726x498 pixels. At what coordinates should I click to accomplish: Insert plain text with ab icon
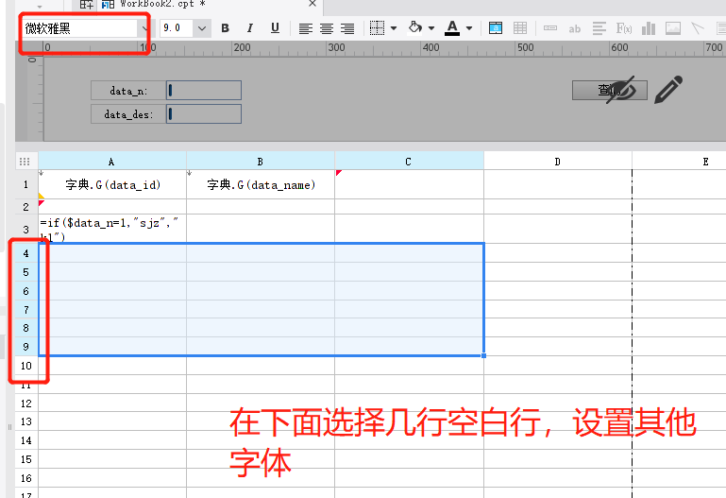pyautogui.click(x=575, y=28)
